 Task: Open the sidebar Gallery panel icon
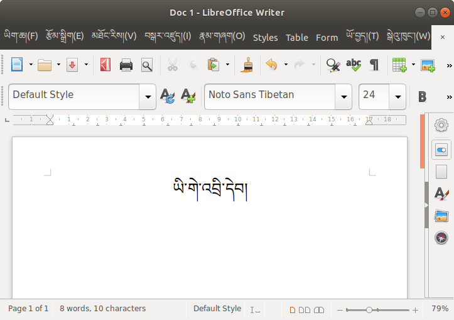click(x=441, y=216)
